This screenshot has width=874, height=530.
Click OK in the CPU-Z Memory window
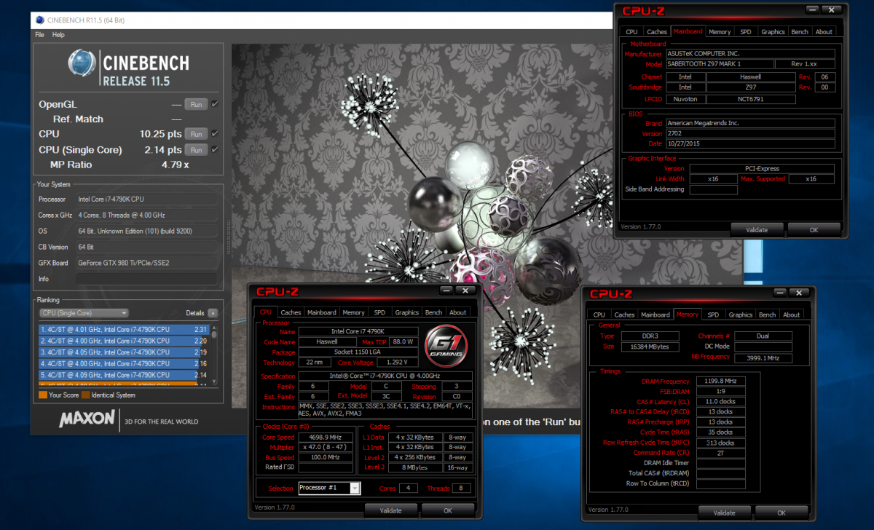pyautogui.click(x=782, y=513)
